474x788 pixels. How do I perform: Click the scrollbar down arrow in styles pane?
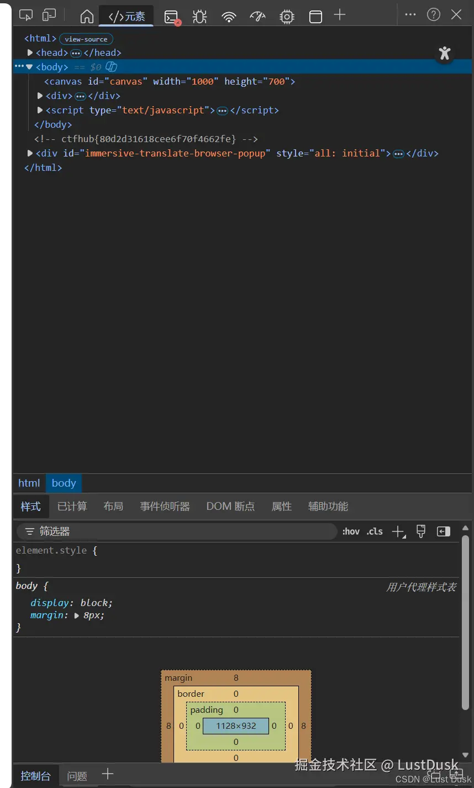click(x=465, y=755)
